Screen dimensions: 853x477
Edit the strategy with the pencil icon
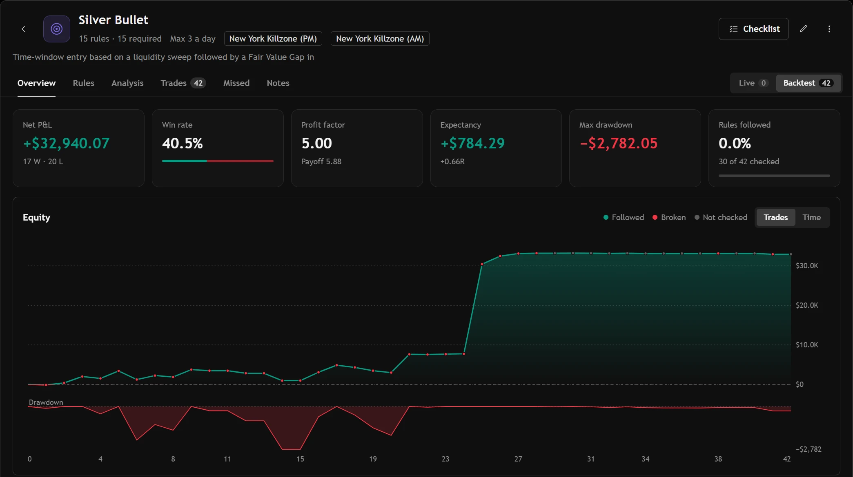point(803,29)
